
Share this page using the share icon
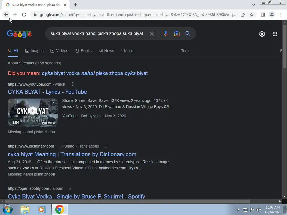(x=243, y=15)
